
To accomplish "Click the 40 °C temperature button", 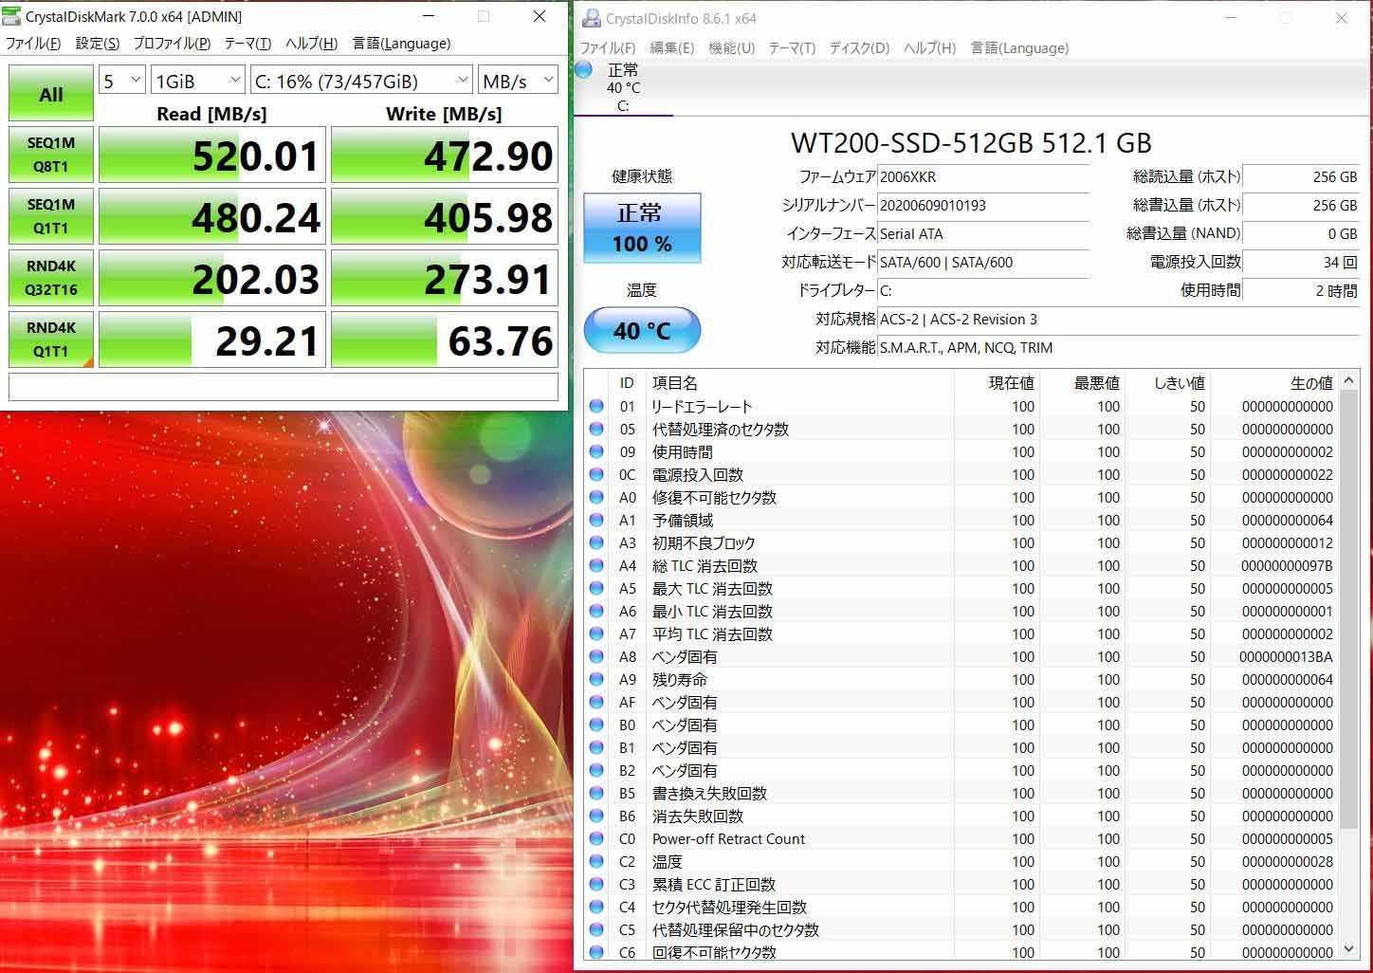I will (x=642, y=331).
